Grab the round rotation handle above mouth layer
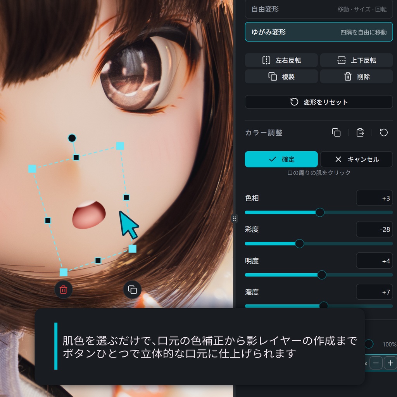Screen dimensions: 397x397 point(72,138)
